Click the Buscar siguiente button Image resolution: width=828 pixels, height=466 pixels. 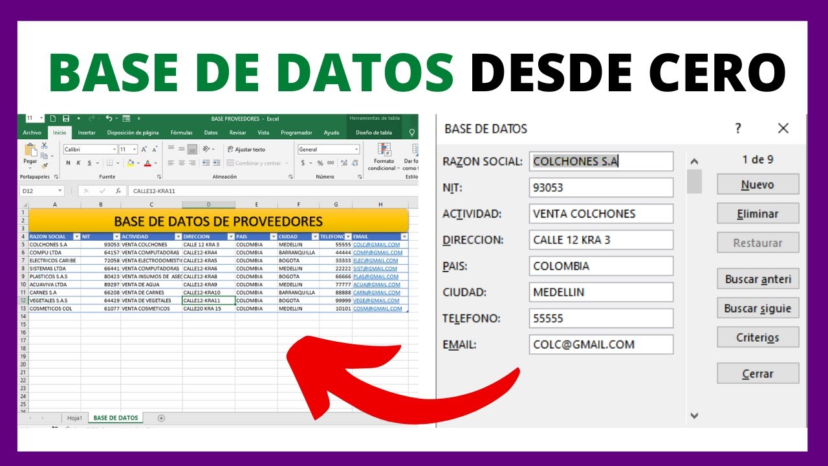click(x=757, y=309)
